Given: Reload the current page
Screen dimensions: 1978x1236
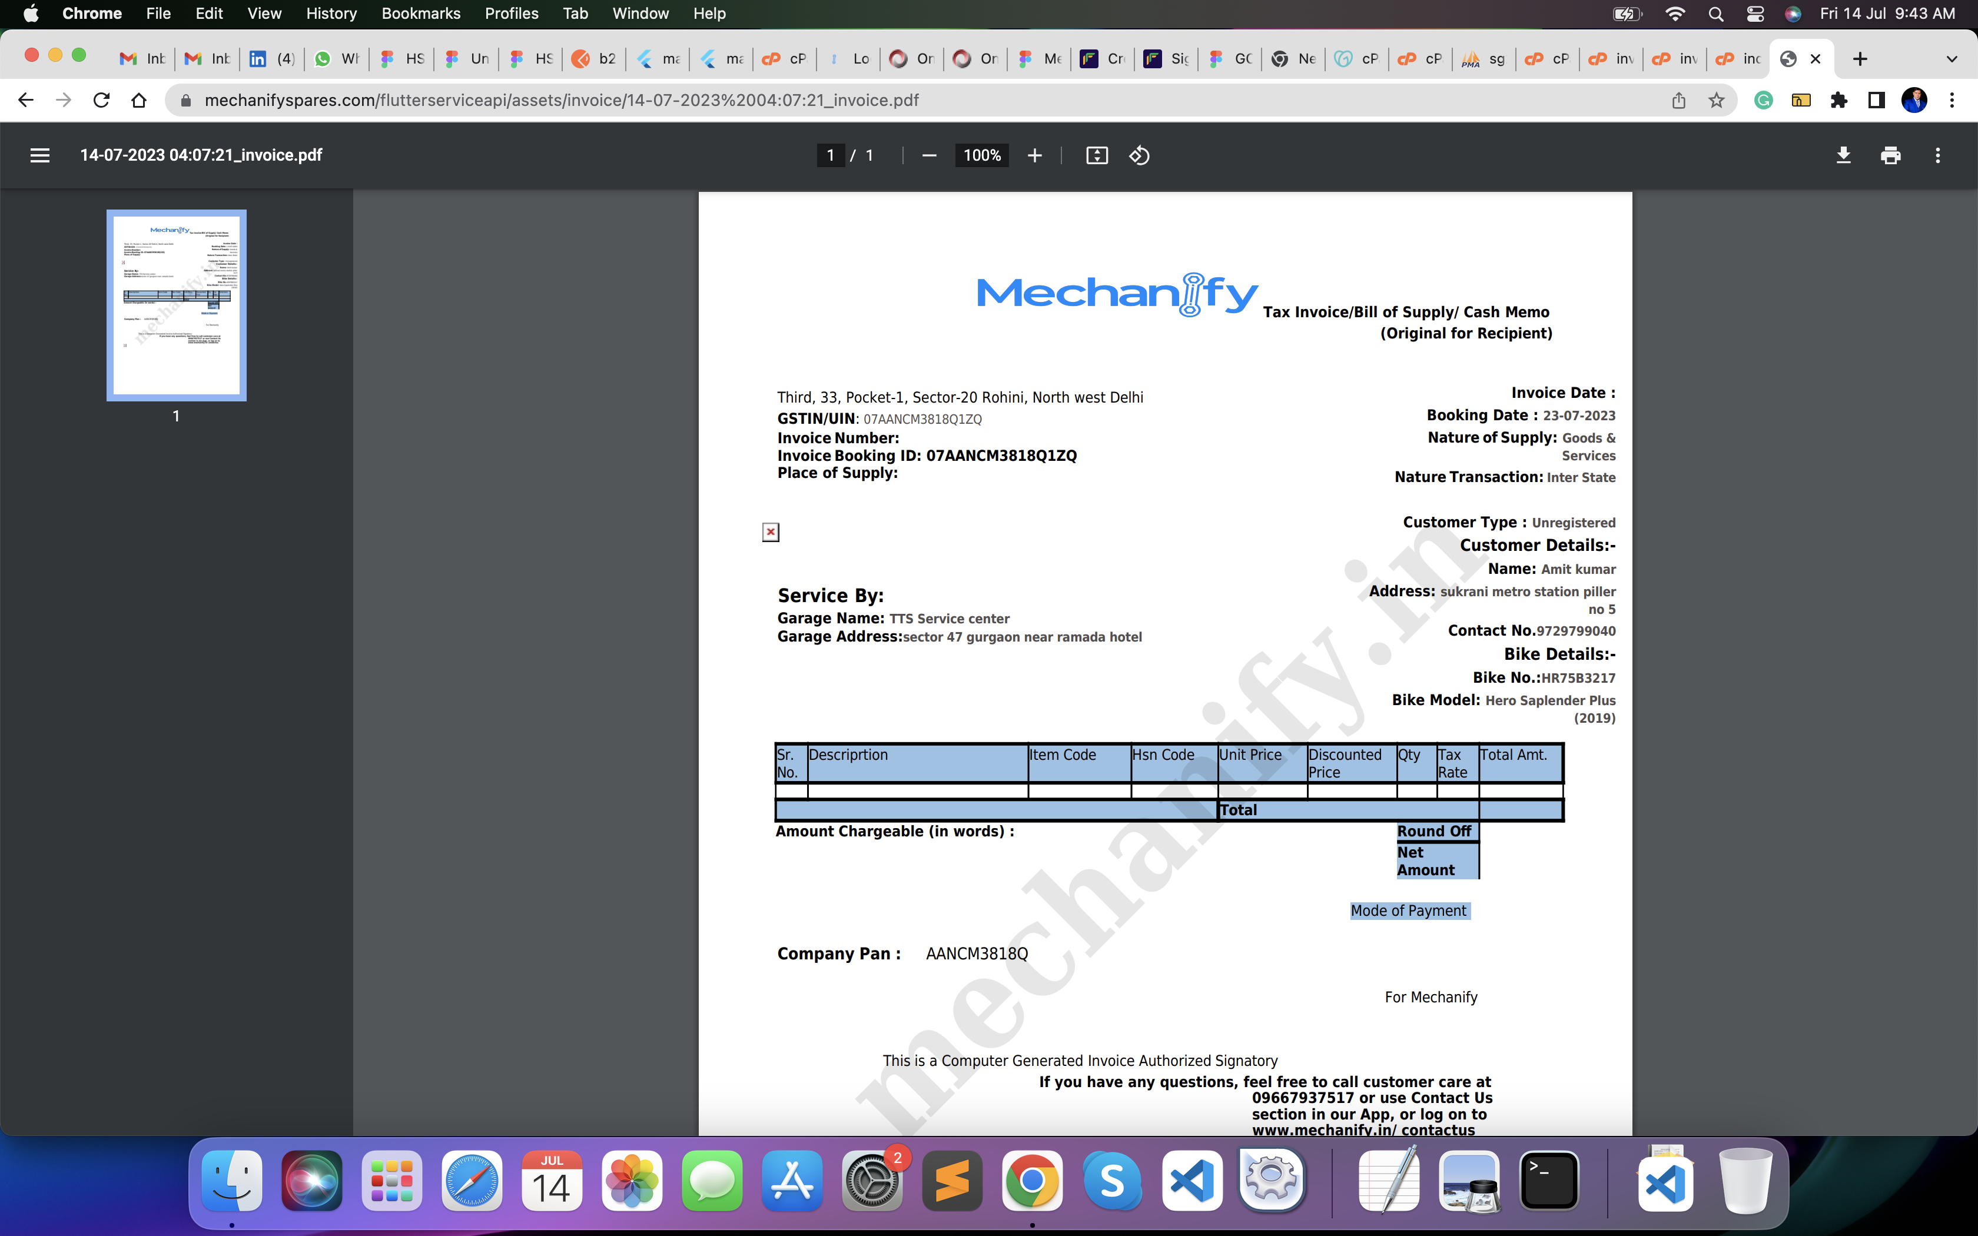Looking at the screenshot, I should 101,101.
